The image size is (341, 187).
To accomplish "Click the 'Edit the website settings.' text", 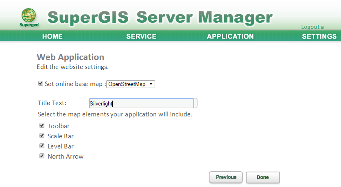I will 73,67.
